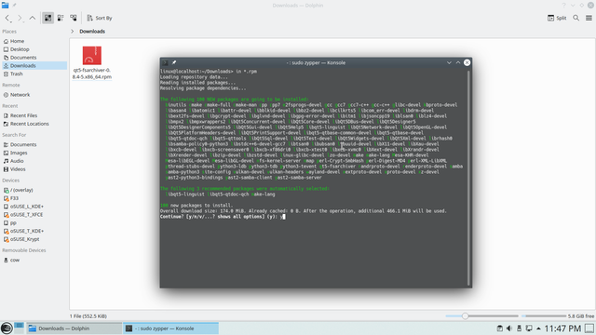The image size is (596, 335).
Task: Open pp device
Action: 13,223
